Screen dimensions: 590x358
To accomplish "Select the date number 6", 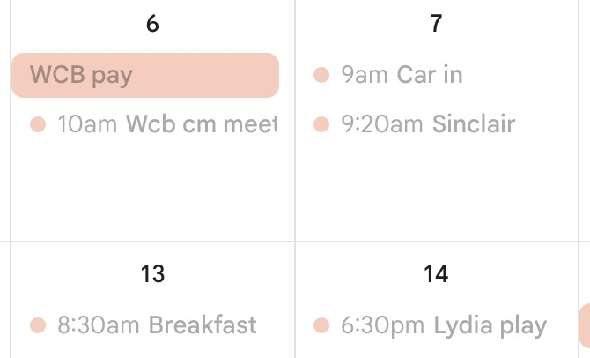I will tap(152, 23).
